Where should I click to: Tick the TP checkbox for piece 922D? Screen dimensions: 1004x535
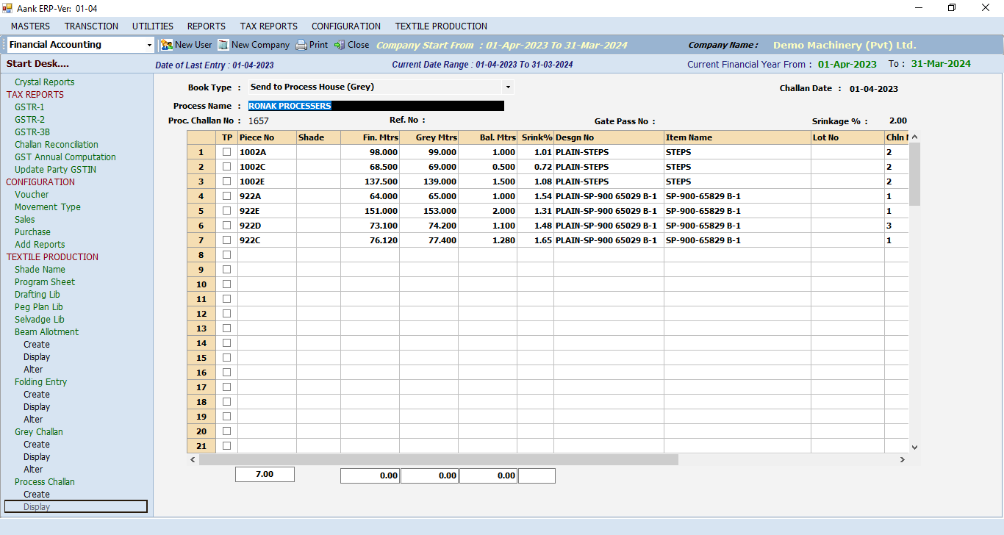226,226
